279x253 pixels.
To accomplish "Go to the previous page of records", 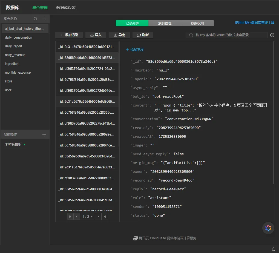I will (77, 217).
